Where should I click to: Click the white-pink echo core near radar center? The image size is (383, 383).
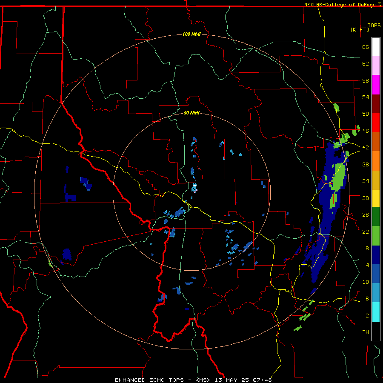[x=195, y=187]
